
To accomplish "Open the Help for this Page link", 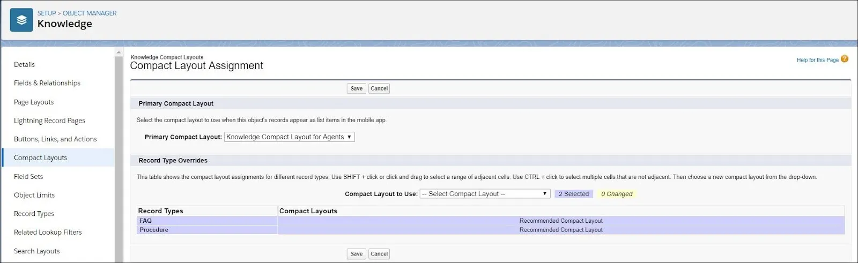I will point(817,60).
